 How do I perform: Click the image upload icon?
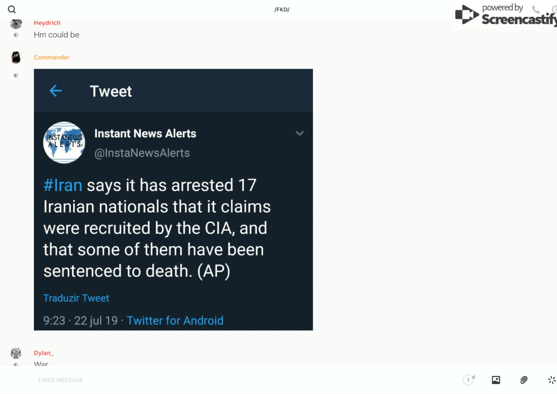coord(496,380)
